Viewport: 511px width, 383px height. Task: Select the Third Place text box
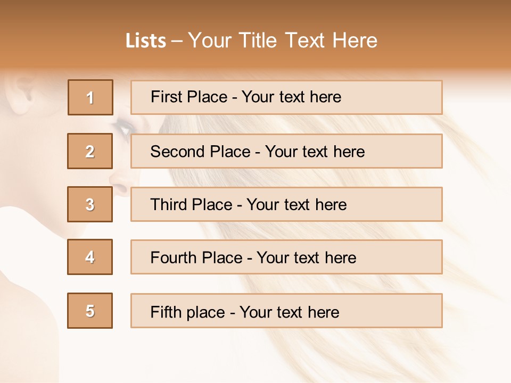coord(286,204)
